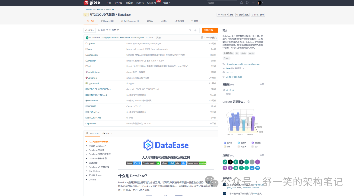Expand the Java 等 6 种语言 dropdown

click(235, 68)
